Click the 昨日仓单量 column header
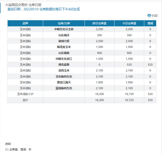Image resolution: width=162 pixels, height=155 pixels. (x=99, y=23)
